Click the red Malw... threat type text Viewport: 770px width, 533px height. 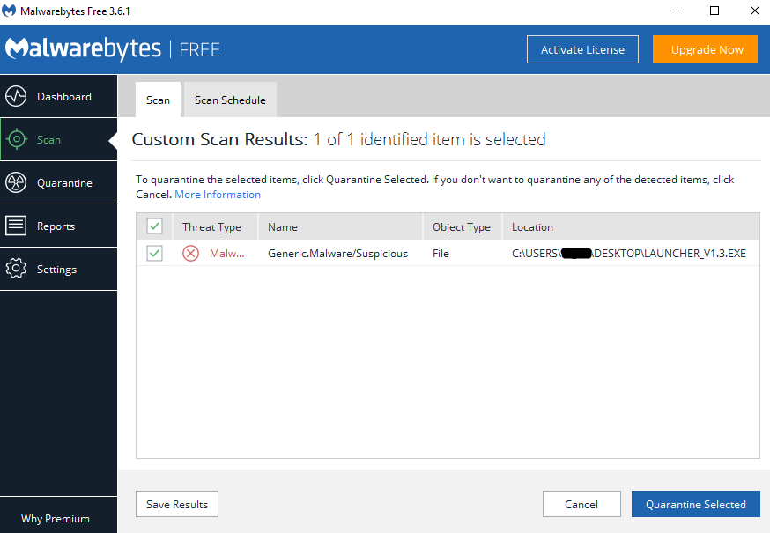[227, 254]
